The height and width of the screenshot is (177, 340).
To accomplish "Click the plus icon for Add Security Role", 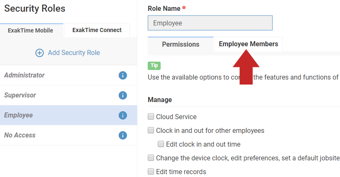I will coord(40,53).
